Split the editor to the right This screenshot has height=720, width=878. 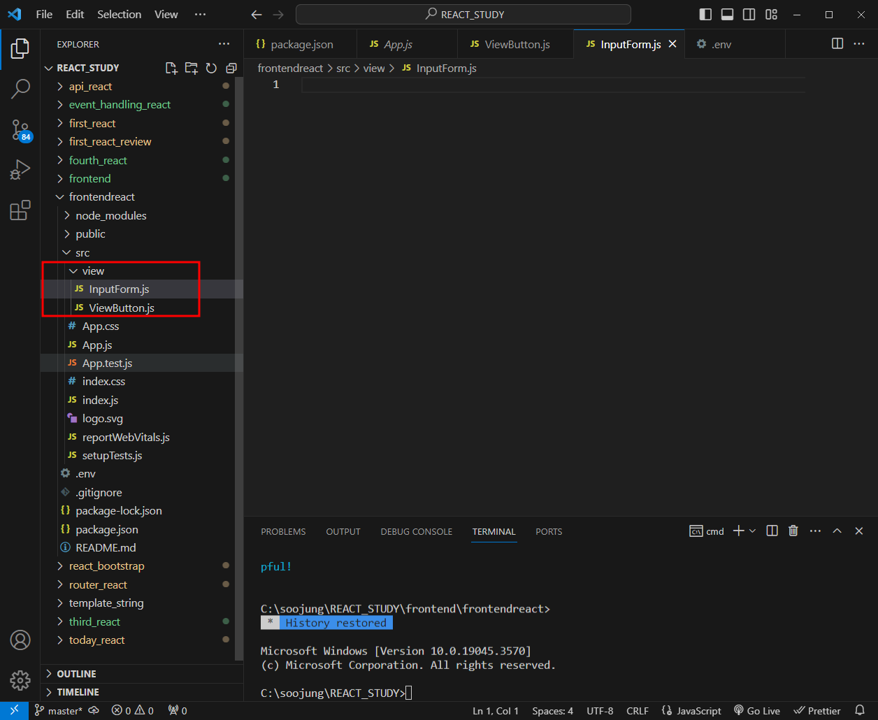coord(837,44)
